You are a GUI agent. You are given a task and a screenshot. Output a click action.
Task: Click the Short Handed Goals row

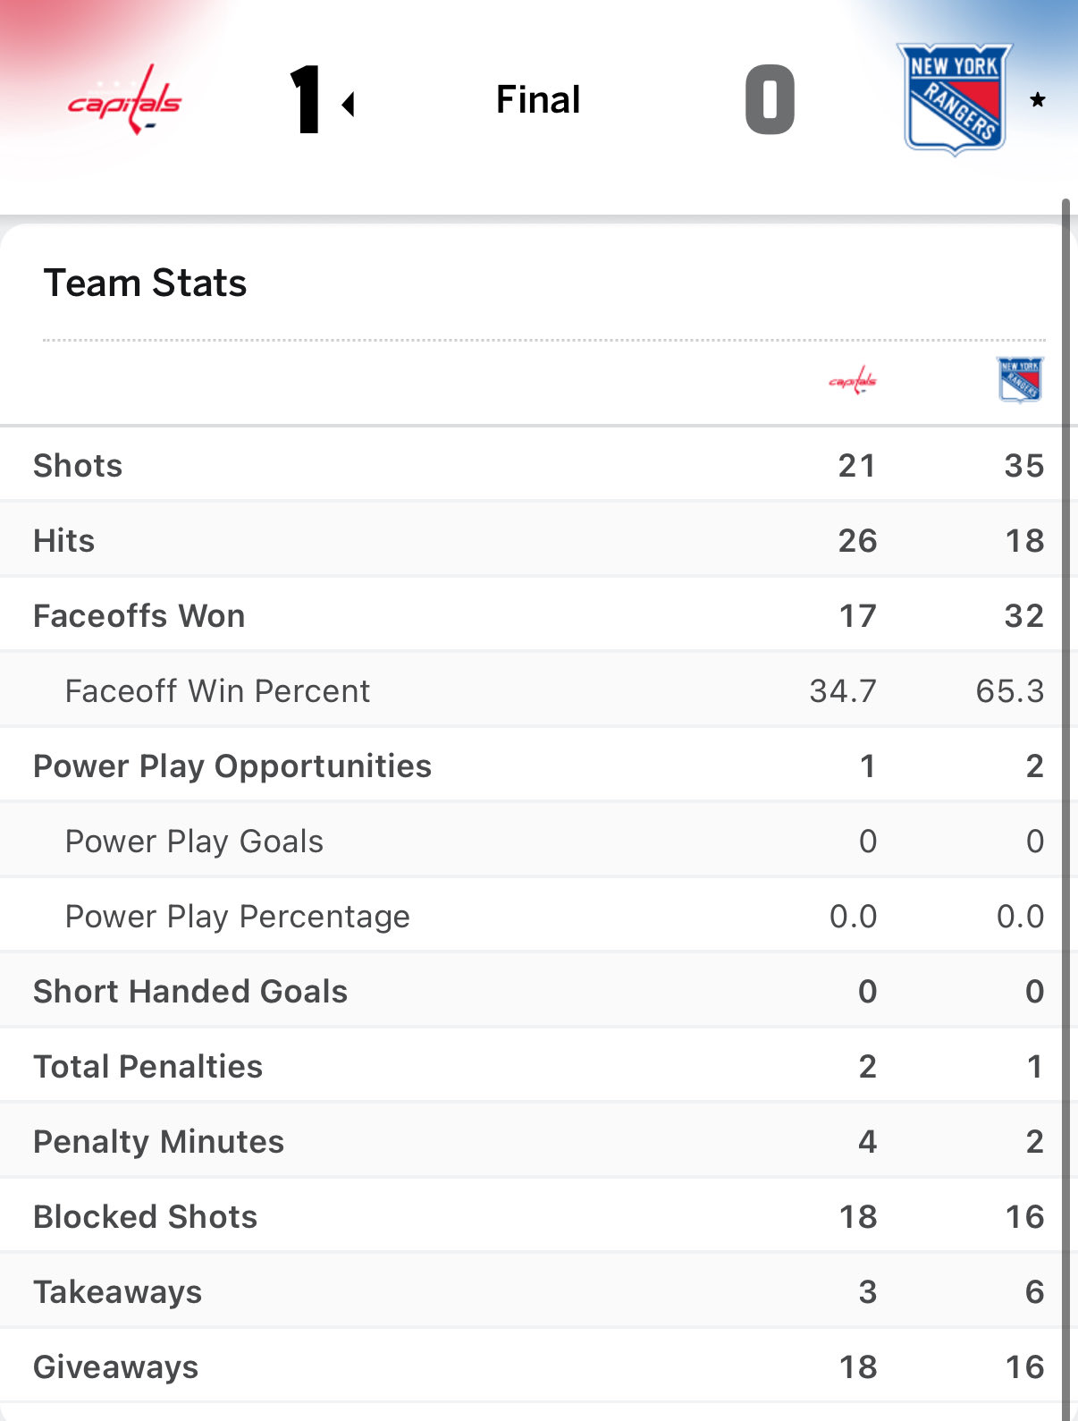[190, 992]
